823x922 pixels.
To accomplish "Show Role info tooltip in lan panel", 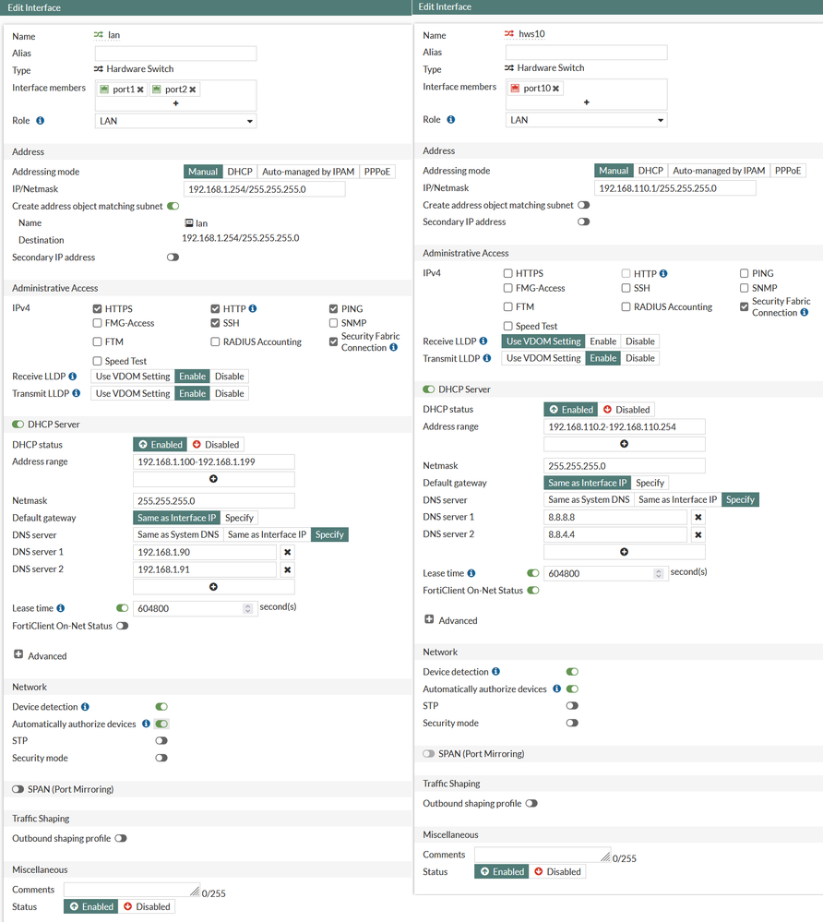I will (40, 121).
